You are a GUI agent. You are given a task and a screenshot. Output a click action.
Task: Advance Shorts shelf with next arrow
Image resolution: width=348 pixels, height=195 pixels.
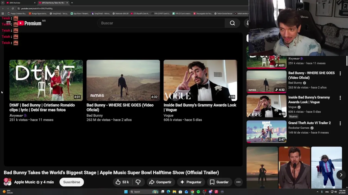[341, 175]
